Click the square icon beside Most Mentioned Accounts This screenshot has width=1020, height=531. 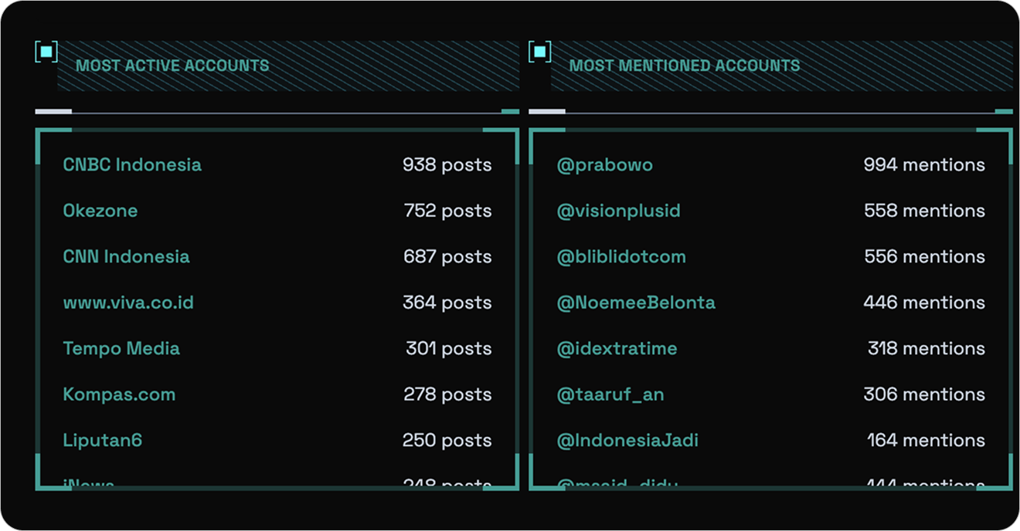point(540,52)
